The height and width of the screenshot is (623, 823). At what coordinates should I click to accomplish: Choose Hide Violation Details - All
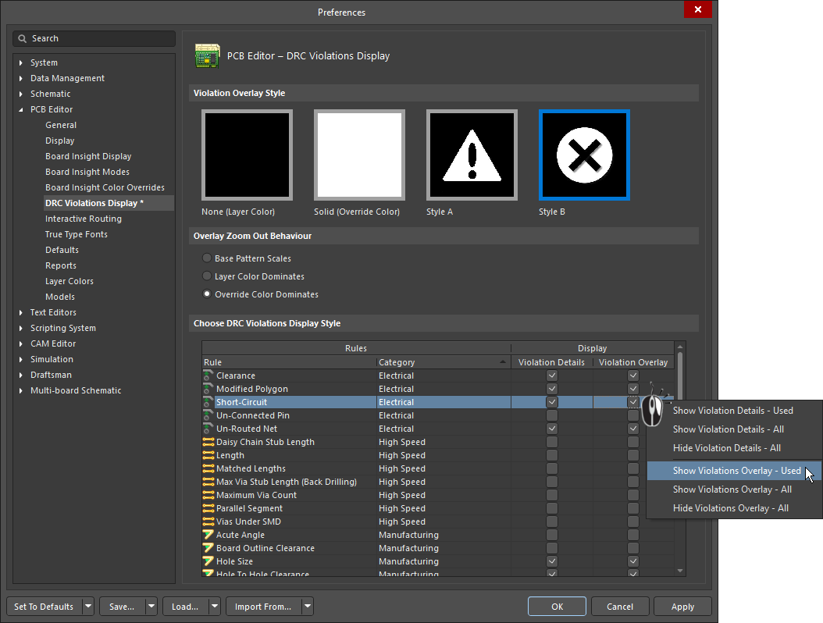(726, 448)
